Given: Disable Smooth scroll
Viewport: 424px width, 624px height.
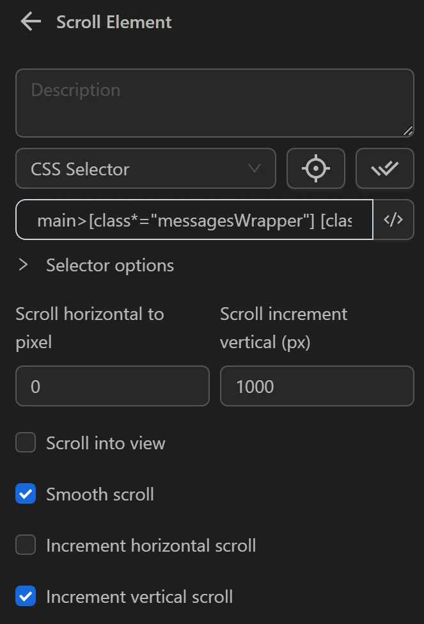Looking at the screenshot, I should [26, 493].
